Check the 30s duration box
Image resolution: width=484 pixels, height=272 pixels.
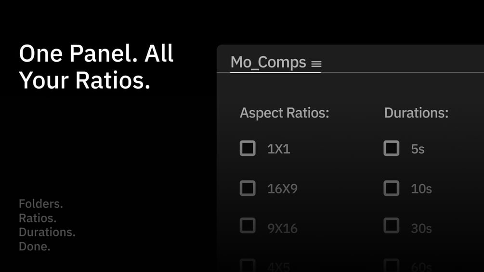point(391,225)
